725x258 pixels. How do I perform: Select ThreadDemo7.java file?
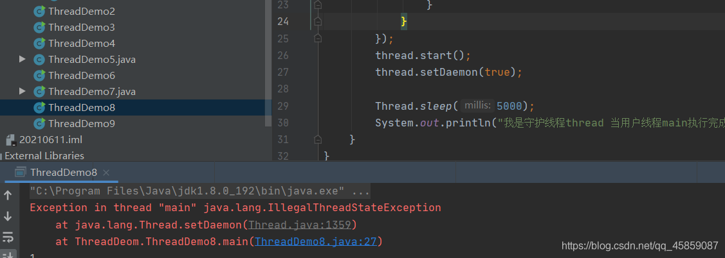[x=91, y=91]
